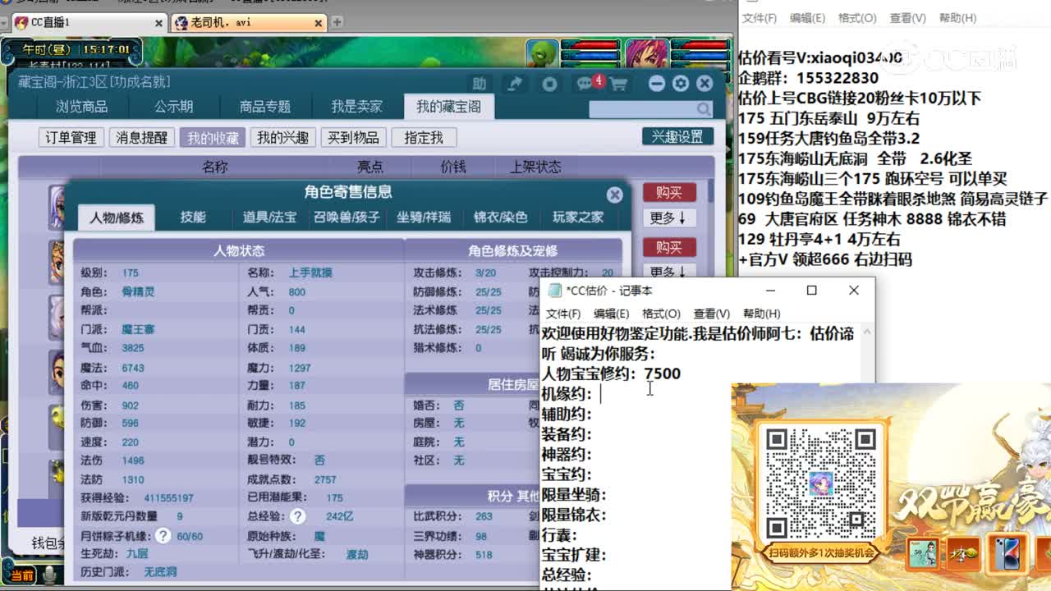The image size is (1051, 591).
Task: Open 编辑(E) menu in CC估价 Notepad
Action: (x=611, y=314)
